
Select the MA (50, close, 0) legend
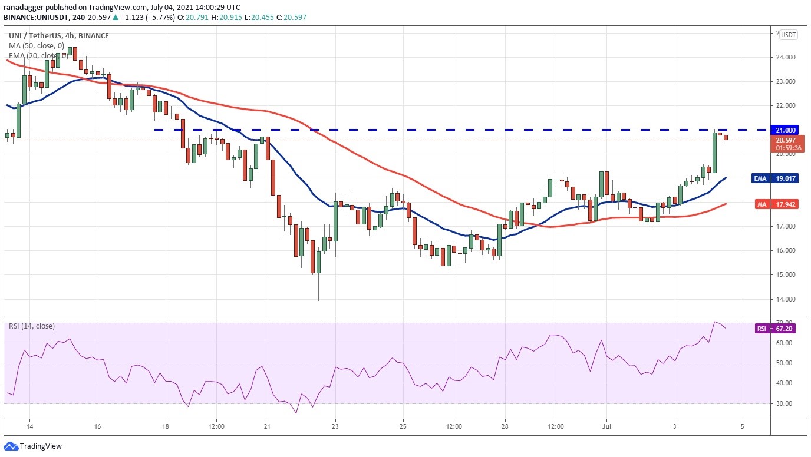[x=36, y=45]
